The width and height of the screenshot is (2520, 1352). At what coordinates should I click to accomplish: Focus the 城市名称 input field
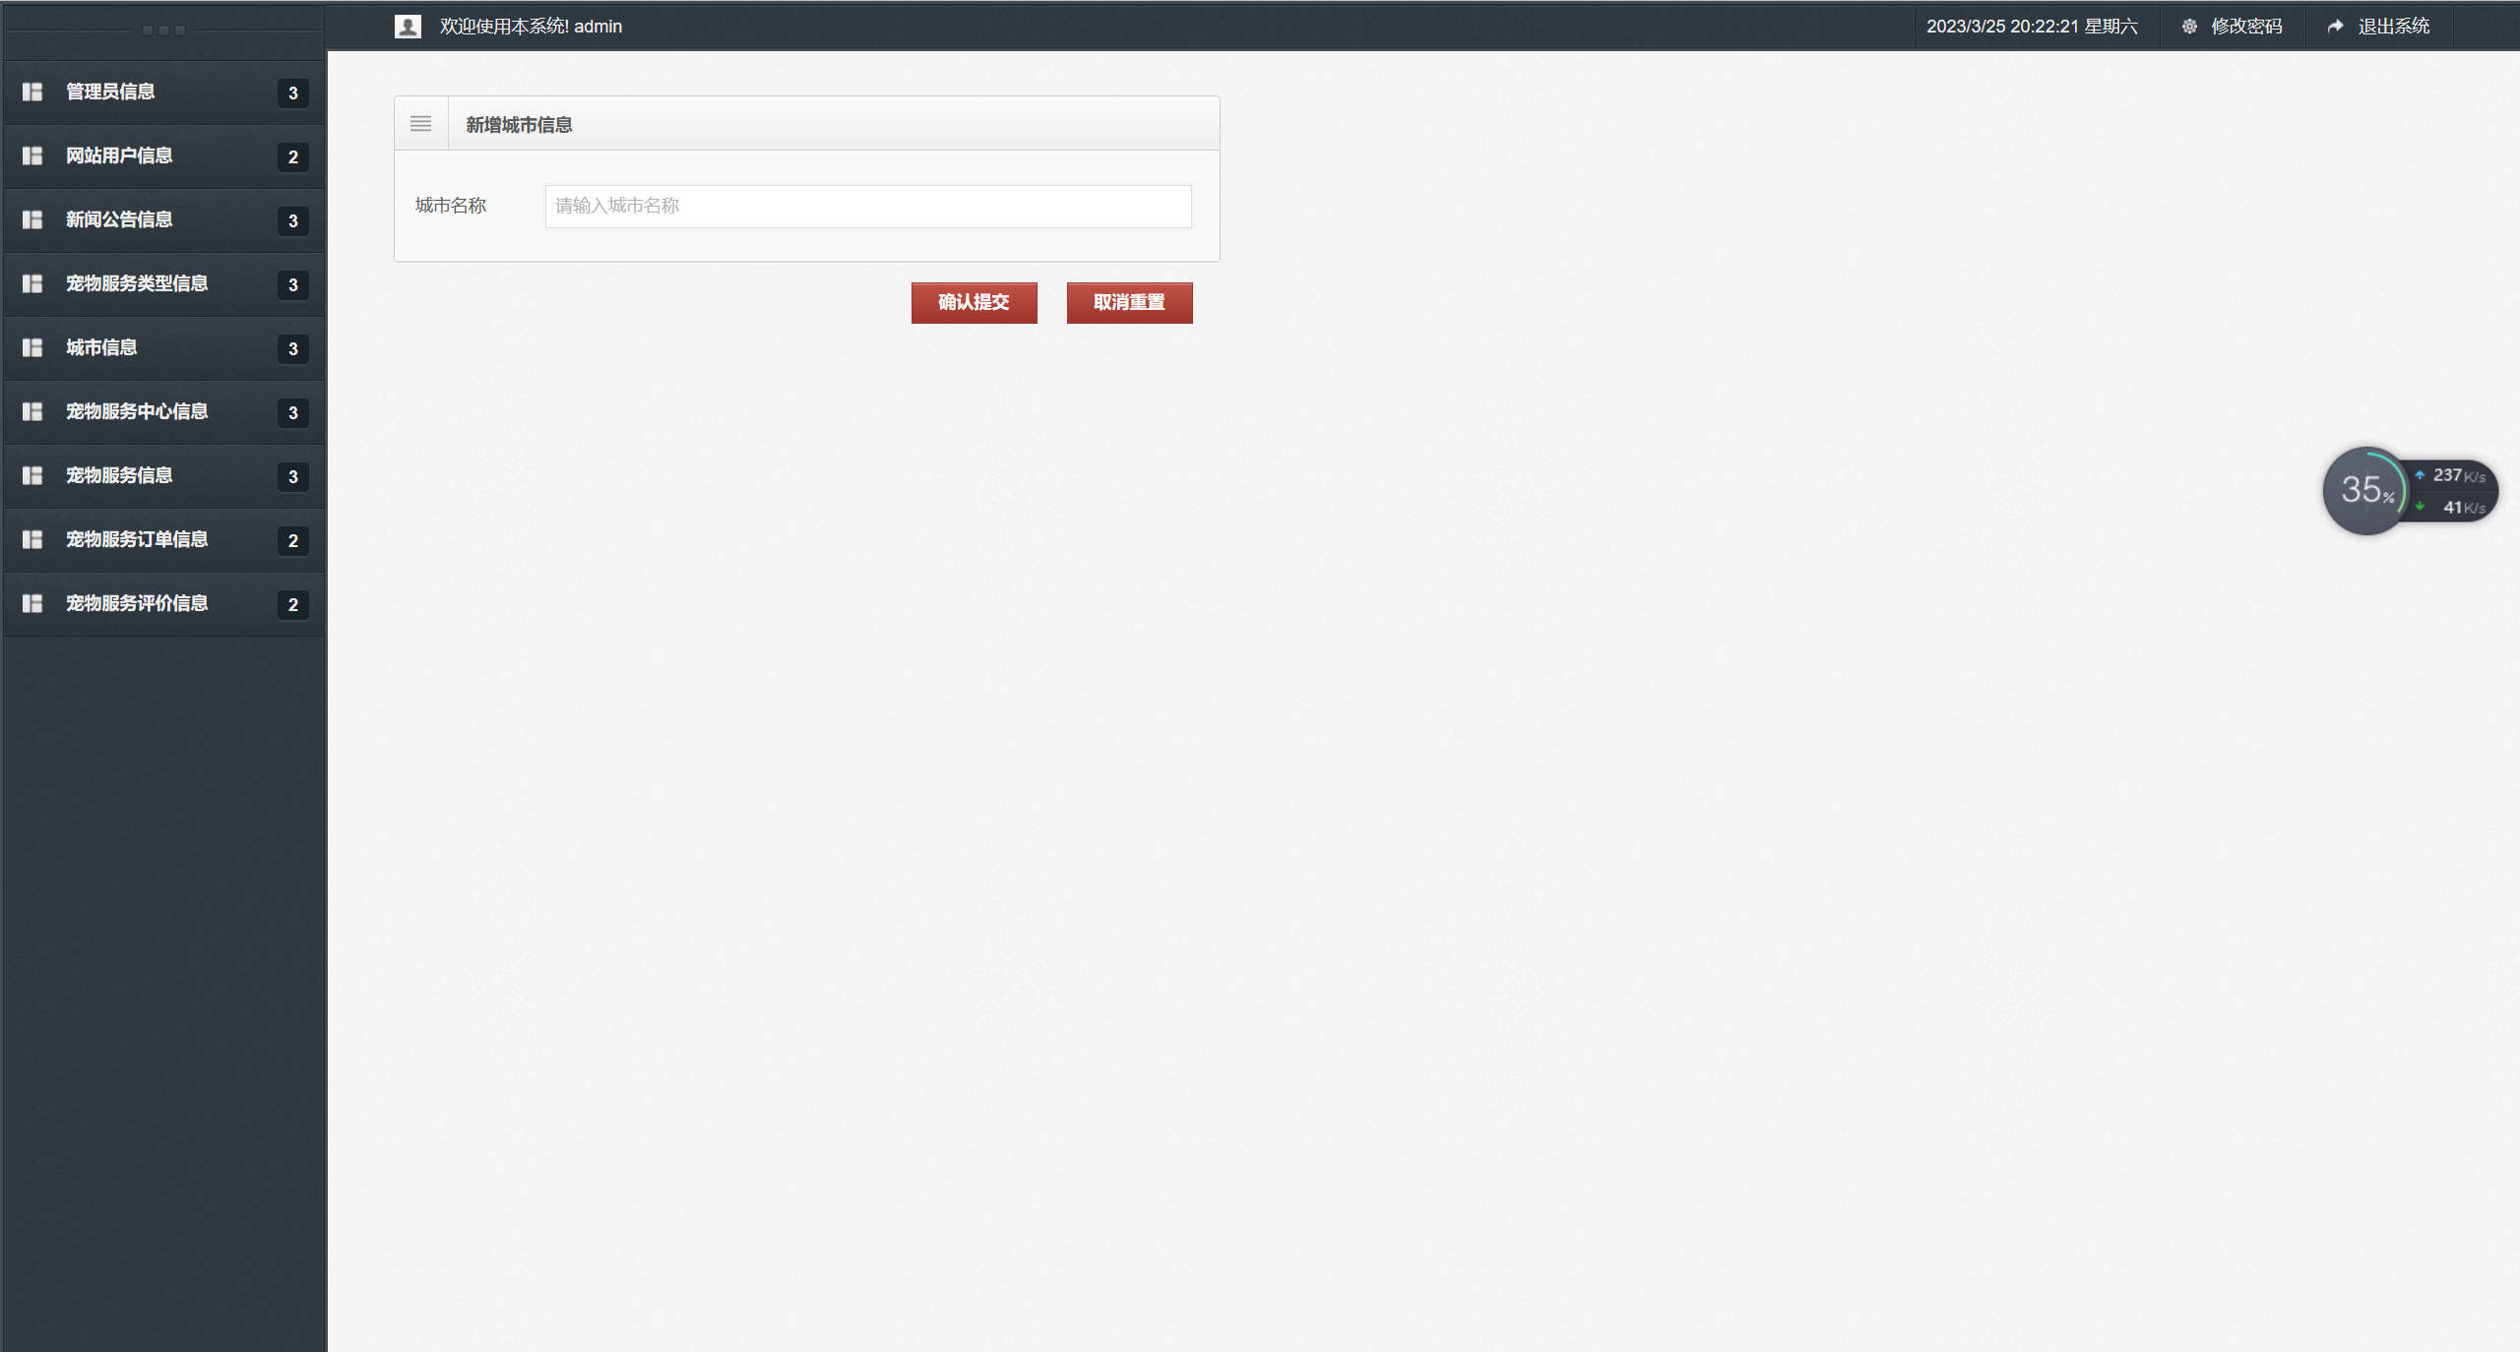pyautogui.click(x=867, y=207)
